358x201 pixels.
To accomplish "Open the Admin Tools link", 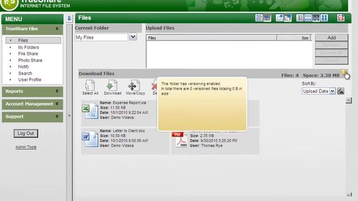I will pos(26,147).
